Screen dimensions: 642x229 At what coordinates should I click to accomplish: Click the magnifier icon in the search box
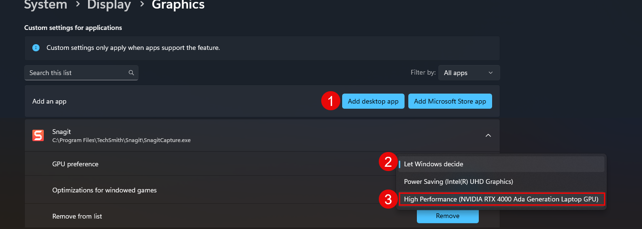pyautogui.click(x=131, y=73)
